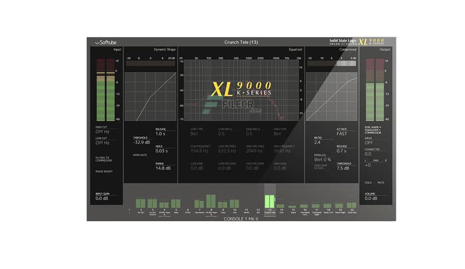Select channel 18 Room Left meter
The image size is (465, 269).
pos(328,206)
